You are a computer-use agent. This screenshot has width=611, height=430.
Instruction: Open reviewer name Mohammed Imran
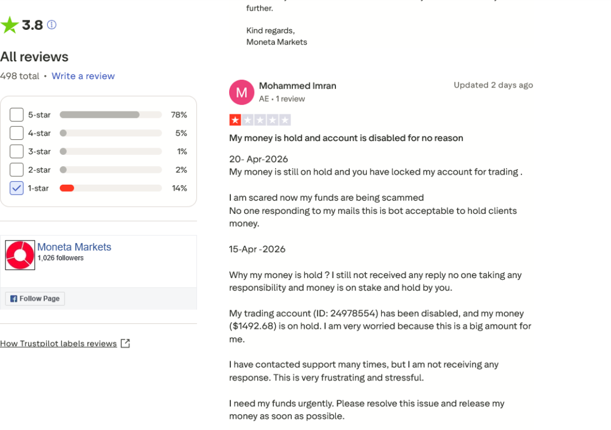(298, 86)
